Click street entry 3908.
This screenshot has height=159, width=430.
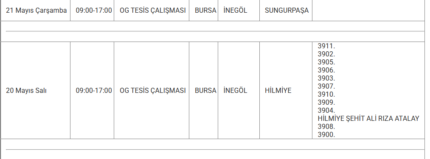click(326, 126)
